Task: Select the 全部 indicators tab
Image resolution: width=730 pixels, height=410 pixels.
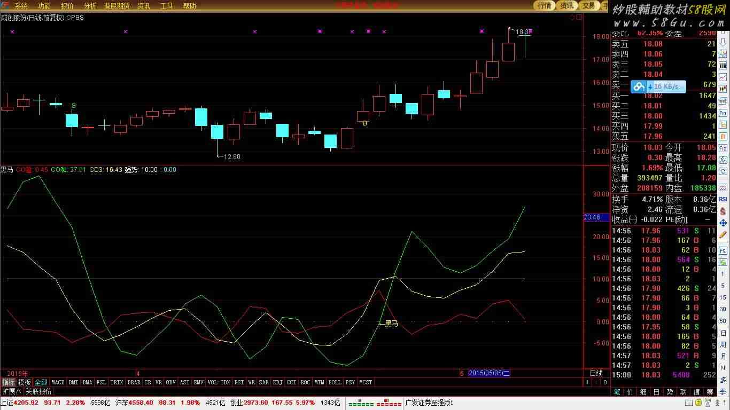Action: pyautogui.click(x=41, y=382)
